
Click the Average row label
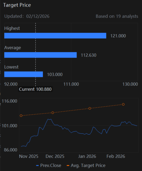[x=13, y=48]
